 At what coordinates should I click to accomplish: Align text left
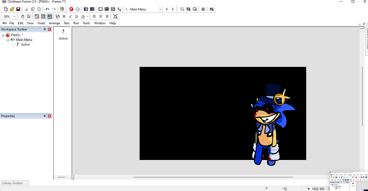[94, 16]
